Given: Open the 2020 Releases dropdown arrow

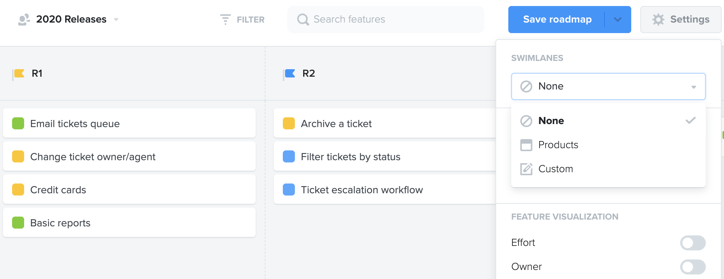Looking at the screenshot, I should pos(116,20).
